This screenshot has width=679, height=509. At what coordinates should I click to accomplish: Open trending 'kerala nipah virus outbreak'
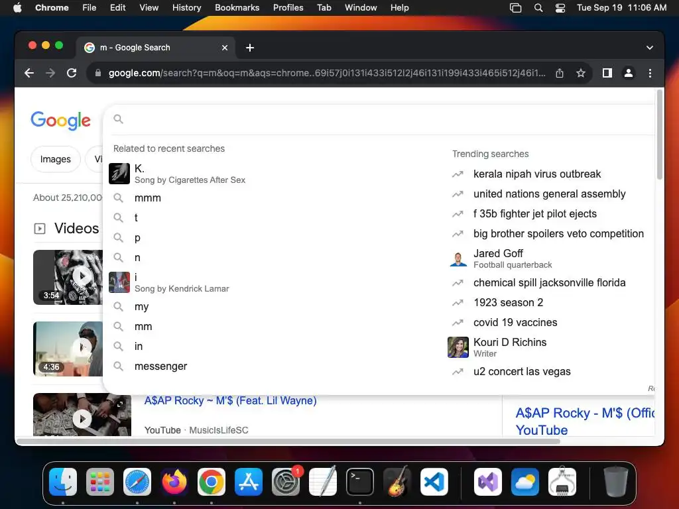[x=537, y=174]
